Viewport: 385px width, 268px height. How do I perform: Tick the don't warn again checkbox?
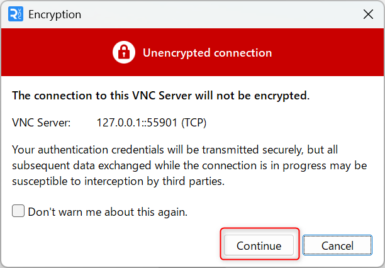18,211
